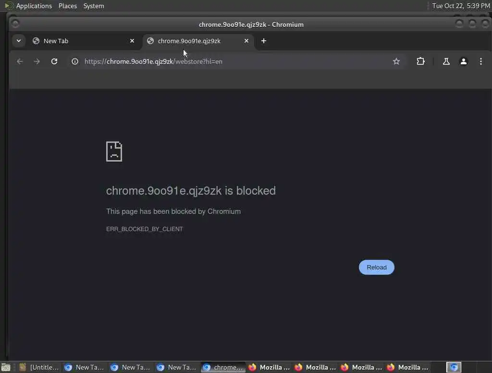The height and width of the screenshot is (373, 492).
Task: Open a new tab with plus button
Action: pos(264,41)
